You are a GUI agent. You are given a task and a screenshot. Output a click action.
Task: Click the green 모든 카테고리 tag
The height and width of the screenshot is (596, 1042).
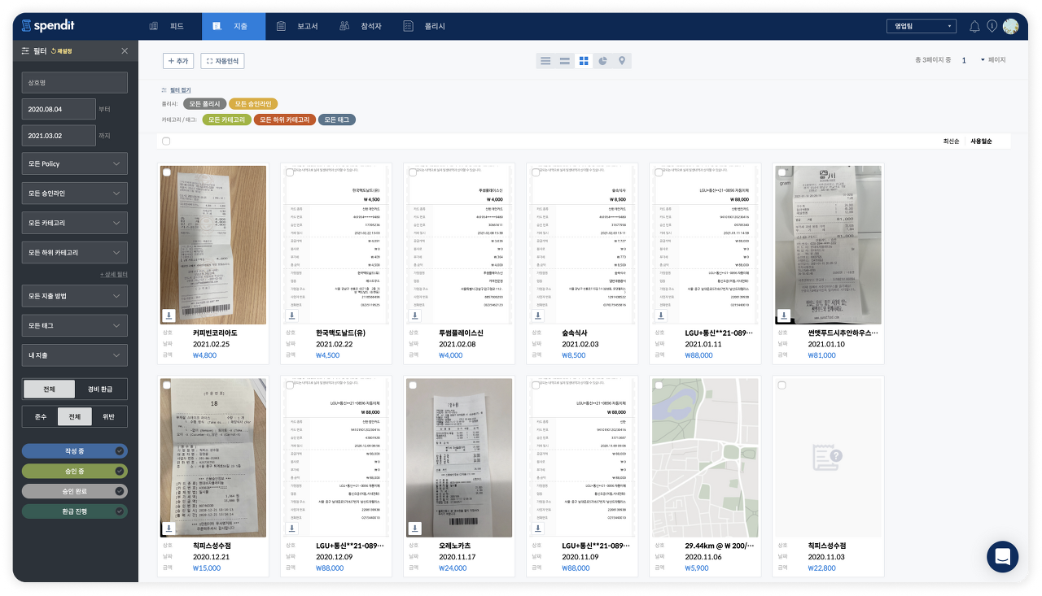click(x=226, y=120)
